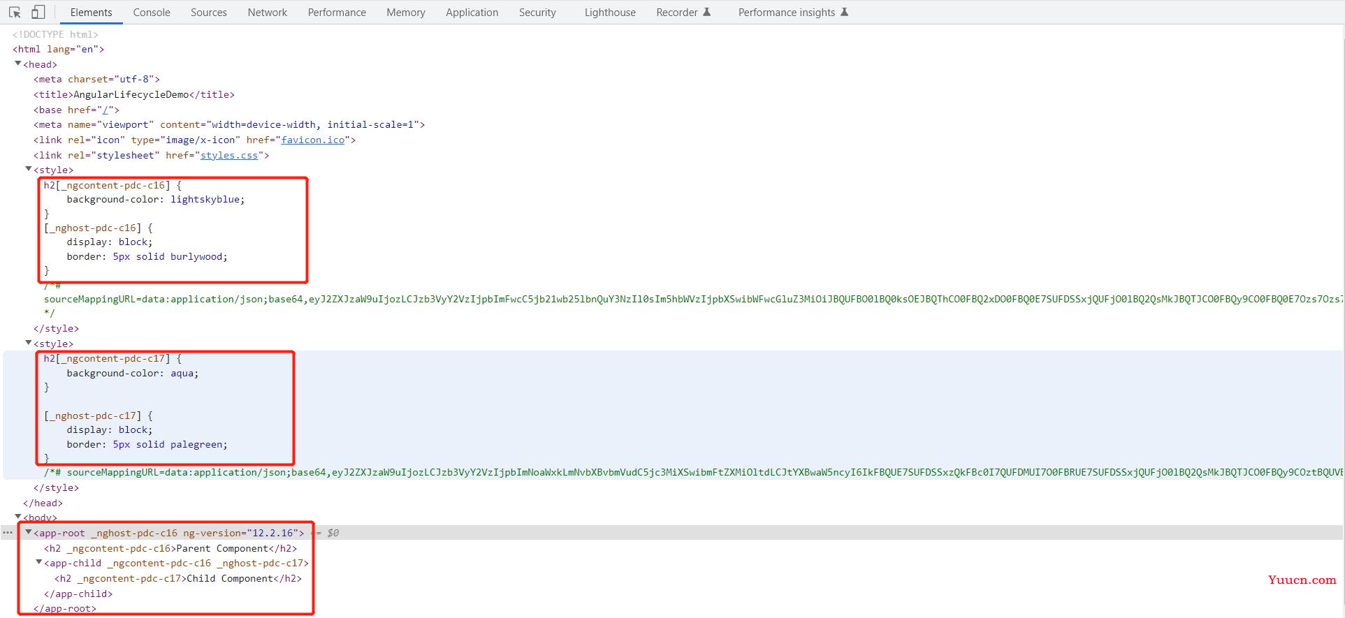The height and width of the screenshot is (618, 1345).
Task: Open the favicon.ico link
Action: point(313,140)
